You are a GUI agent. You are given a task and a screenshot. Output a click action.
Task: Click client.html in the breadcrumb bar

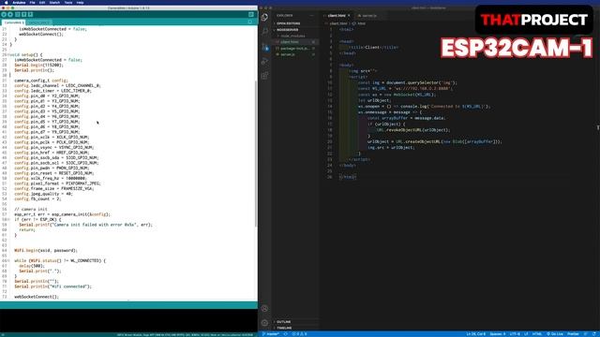click(x=337, y=23)
